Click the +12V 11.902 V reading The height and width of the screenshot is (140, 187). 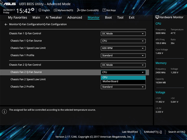160,102
